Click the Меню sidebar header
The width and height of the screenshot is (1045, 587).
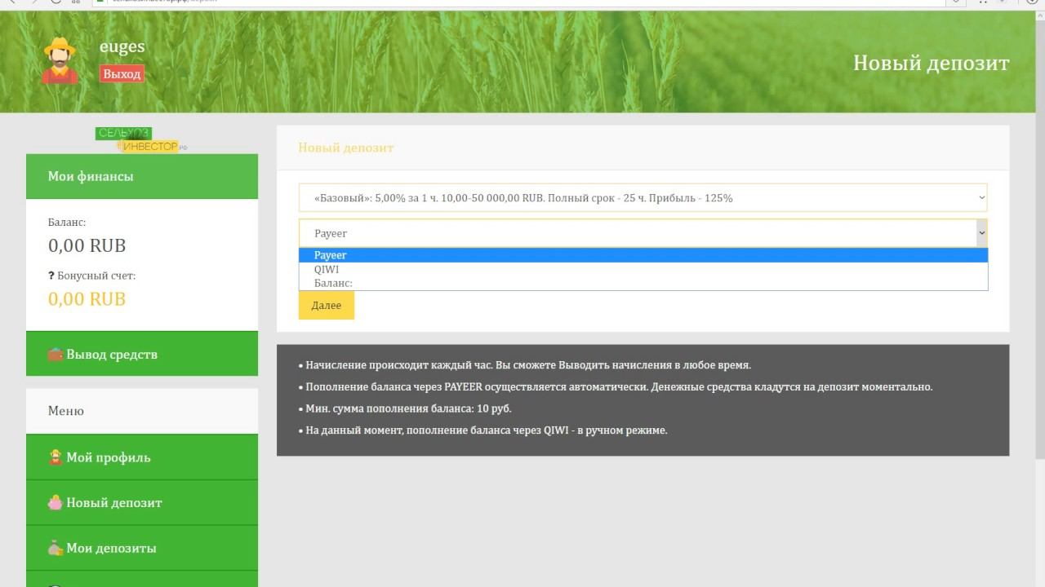[x=142, y=411]
